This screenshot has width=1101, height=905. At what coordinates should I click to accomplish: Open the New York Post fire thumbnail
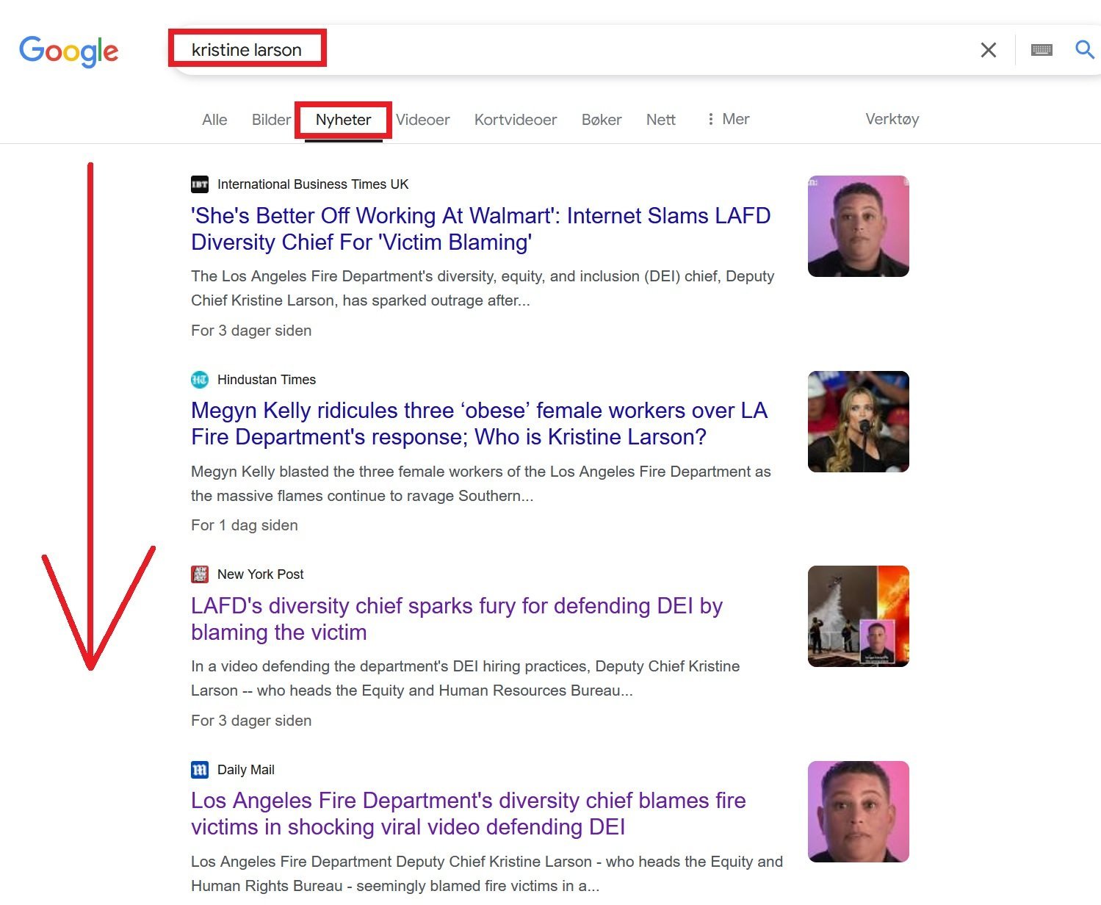tap(859, 616)
